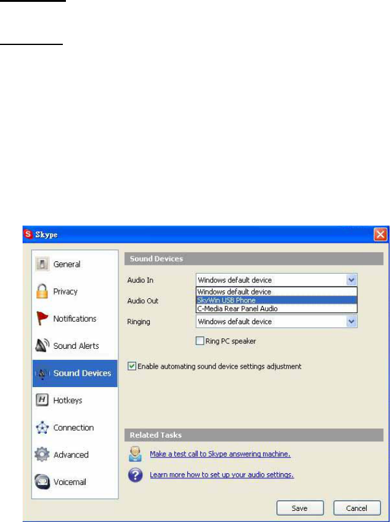This screenshot has height=522, width=390.
Task: Click the Voicemail phone icon
Action: pos(43,482)
